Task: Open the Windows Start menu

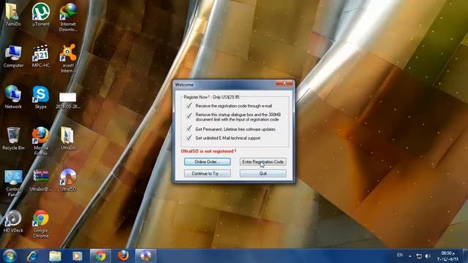Action: click(x=10, y=256)
